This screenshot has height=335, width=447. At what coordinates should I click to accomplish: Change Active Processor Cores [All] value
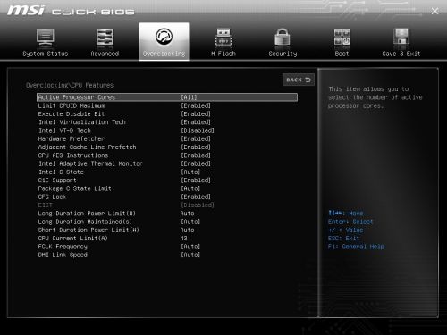click(x=189, y=97)
